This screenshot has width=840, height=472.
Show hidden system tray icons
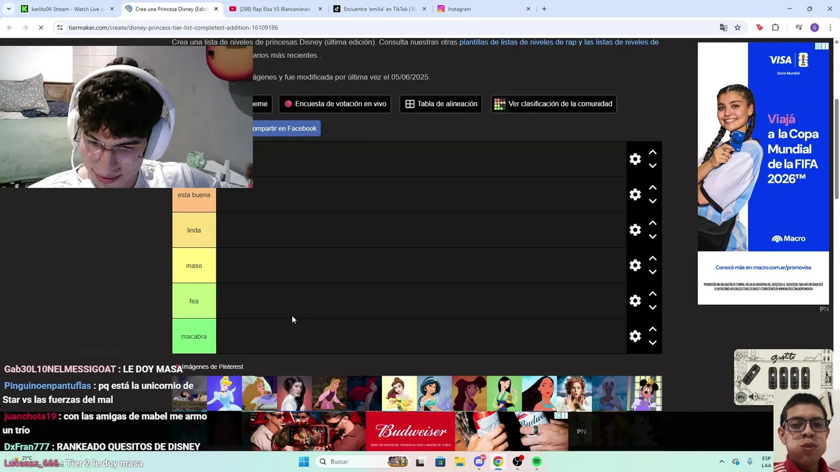(721, 462)
